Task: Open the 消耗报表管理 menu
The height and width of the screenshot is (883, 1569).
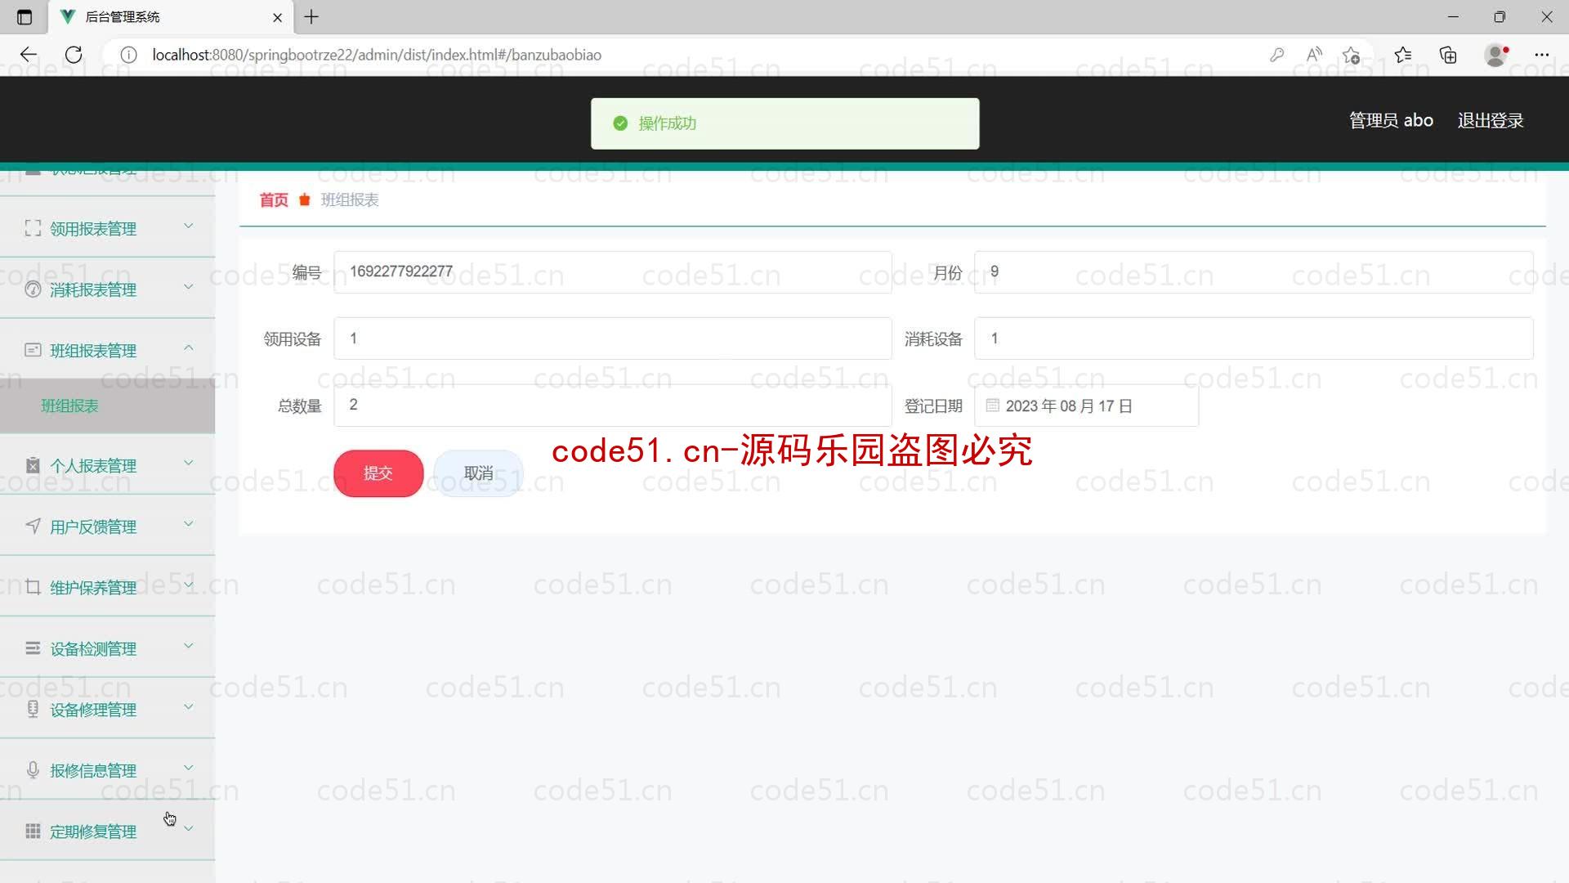Action: [107, 289]
